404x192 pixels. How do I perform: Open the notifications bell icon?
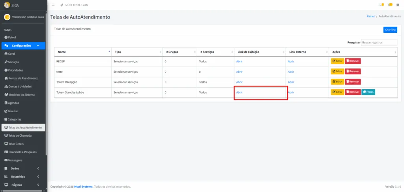[x=389, y=5]
